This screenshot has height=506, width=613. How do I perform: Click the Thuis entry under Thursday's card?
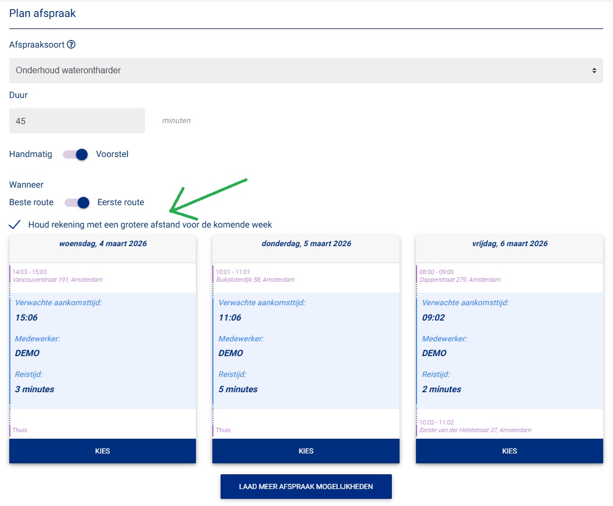[x=223, y=430]
